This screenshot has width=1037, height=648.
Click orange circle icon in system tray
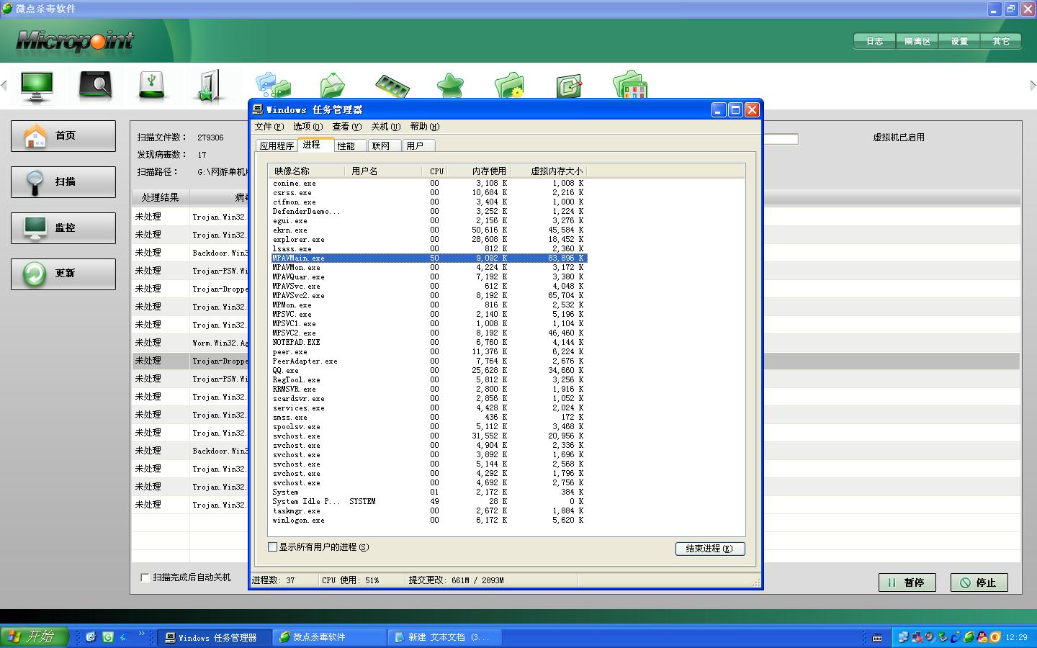coord(995,637)
